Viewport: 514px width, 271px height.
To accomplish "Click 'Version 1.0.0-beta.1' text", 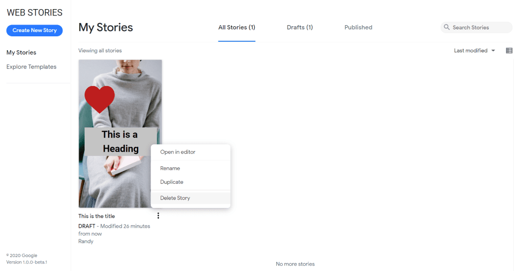I will (x=27, y=262).
